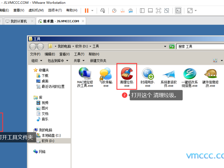This screenshot has height=168, width=224.
Task: Expand the 组织 dropdown in command bar
Action: click(x=37, y=61)
